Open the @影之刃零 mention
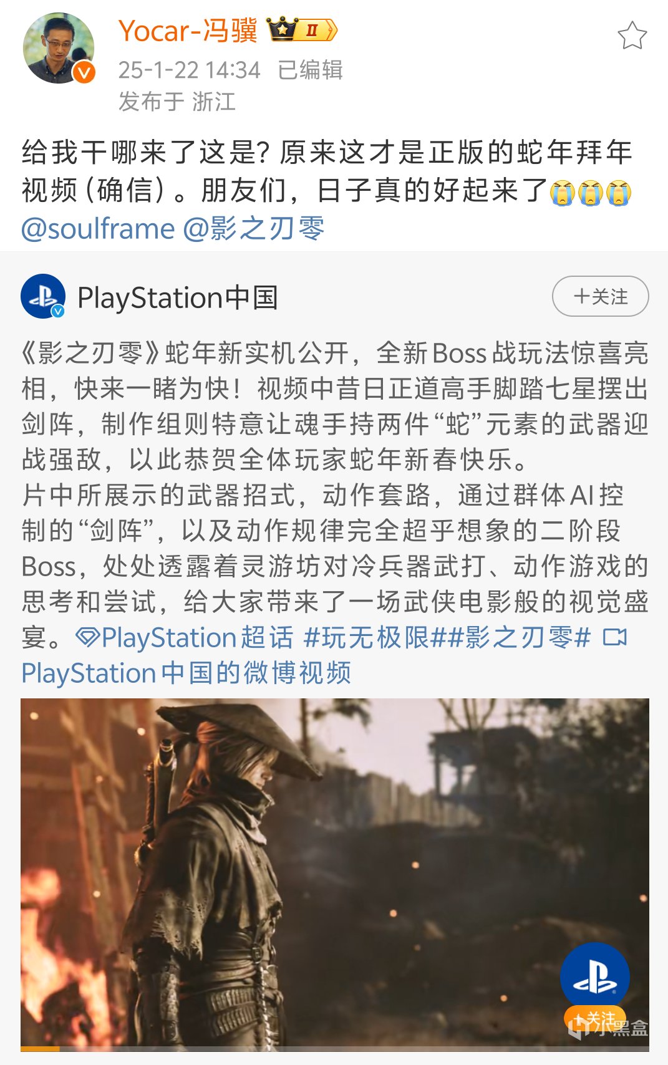Screen dimensions: 668x1065 click(254, 229)
